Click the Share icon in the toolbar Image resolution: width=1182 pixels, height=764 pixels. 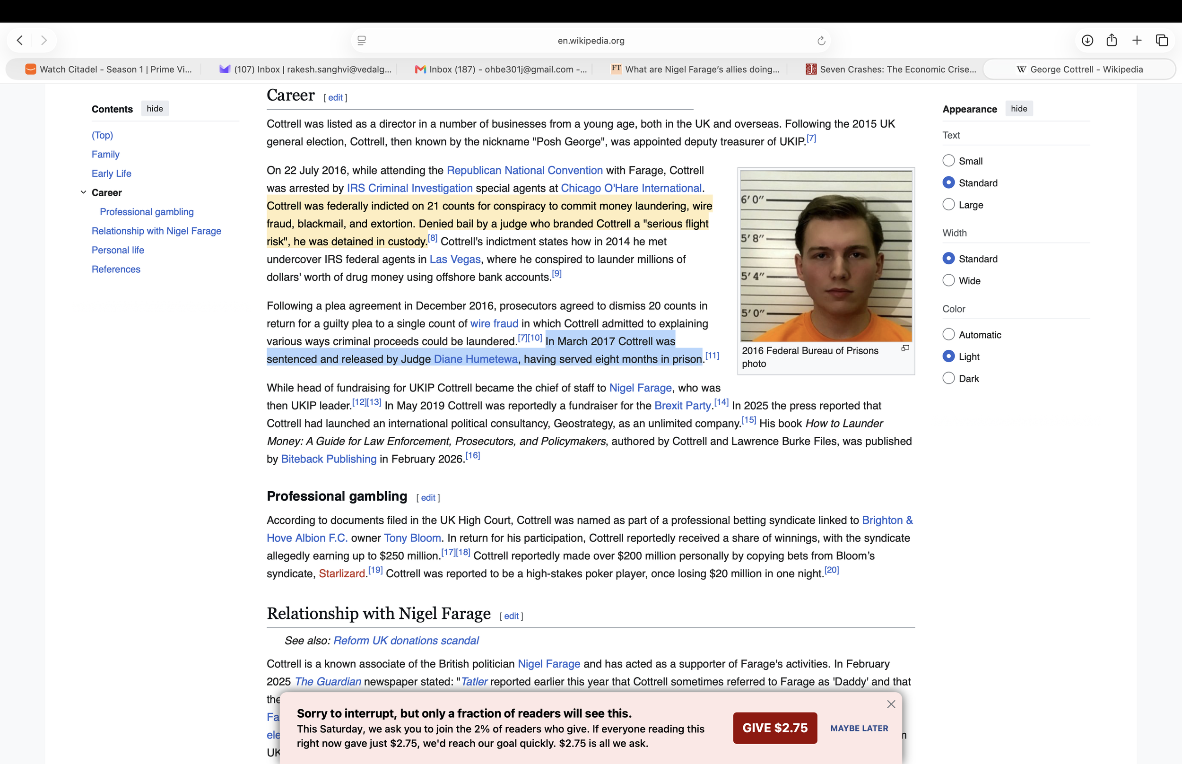point(1112,40)
